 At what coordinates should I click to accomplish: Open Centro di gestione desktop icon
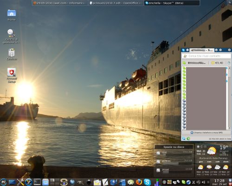pyautogui.click(x=11, y=36)
